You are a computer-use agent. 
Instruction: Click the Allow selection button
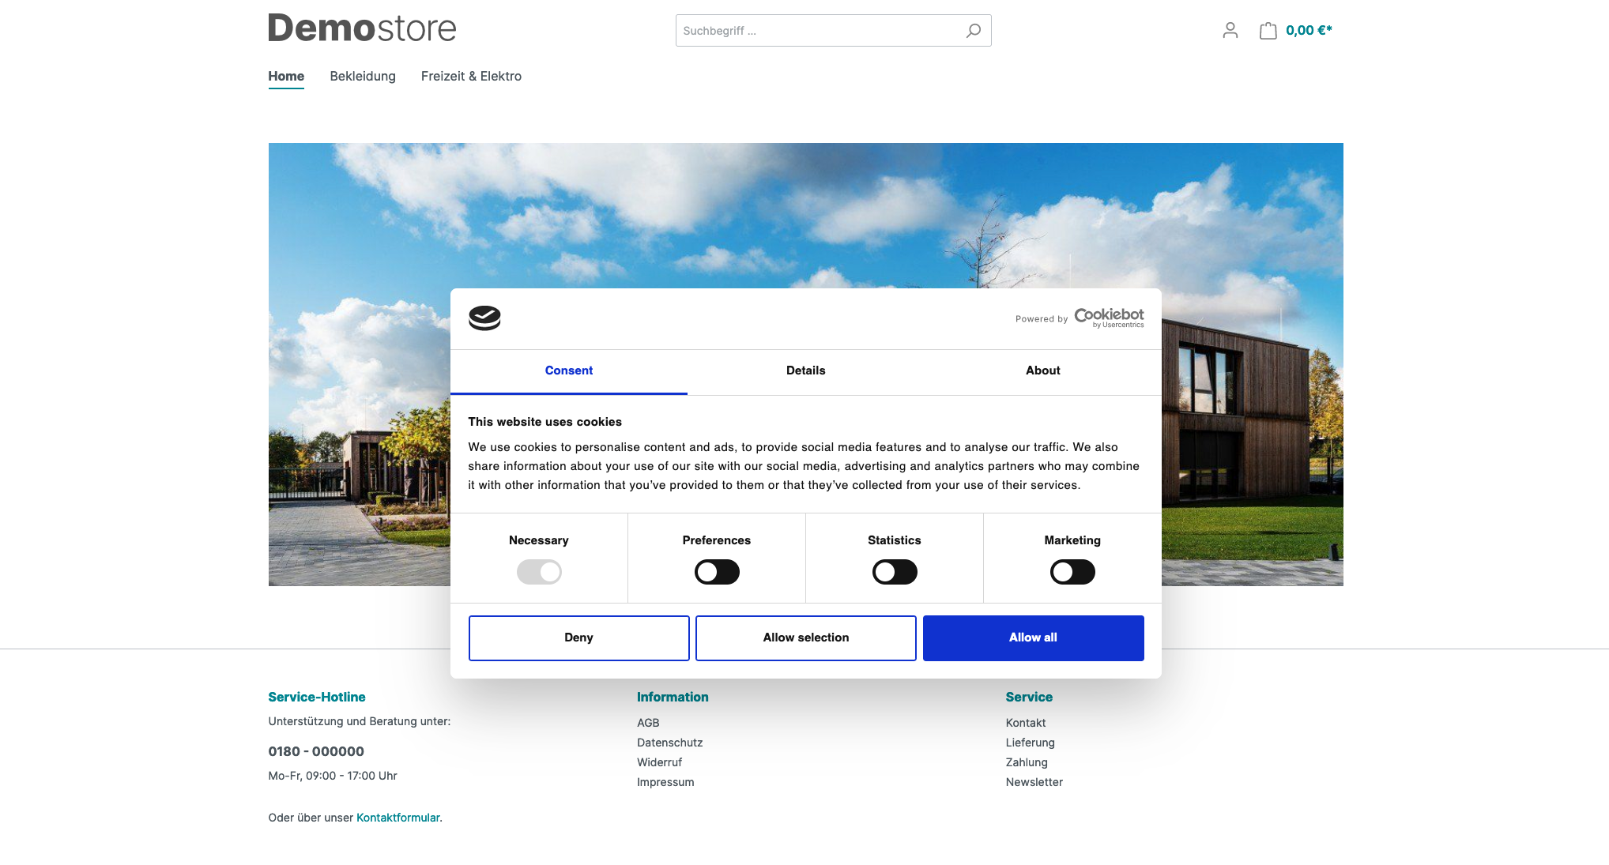804,637
